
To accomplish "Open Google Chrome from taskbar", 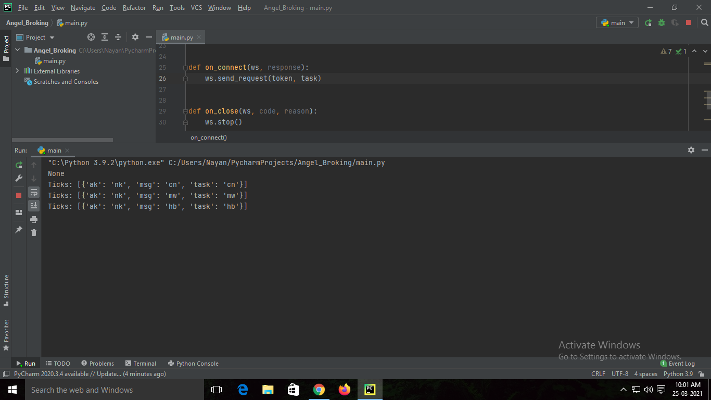I will coord(319,390).
